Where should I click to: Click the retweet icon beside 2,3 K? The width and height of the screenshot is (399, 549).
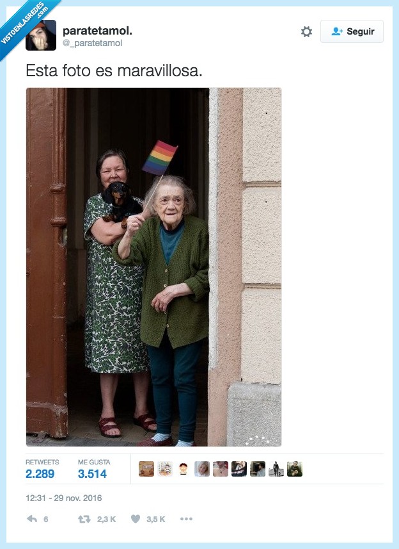point(84,519)
